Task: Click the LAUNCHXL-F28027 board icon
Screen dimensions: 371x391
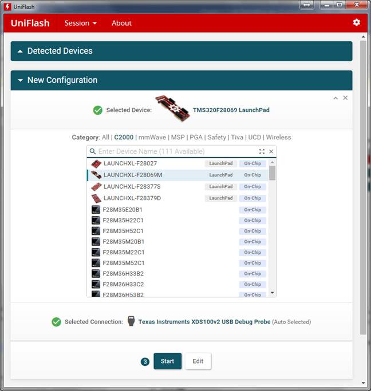Action: point(96,163)
